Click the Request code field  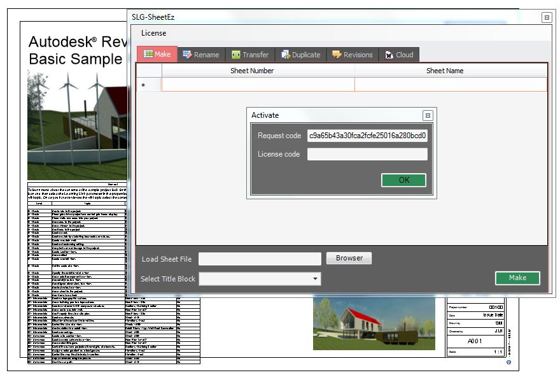(367, 136)
